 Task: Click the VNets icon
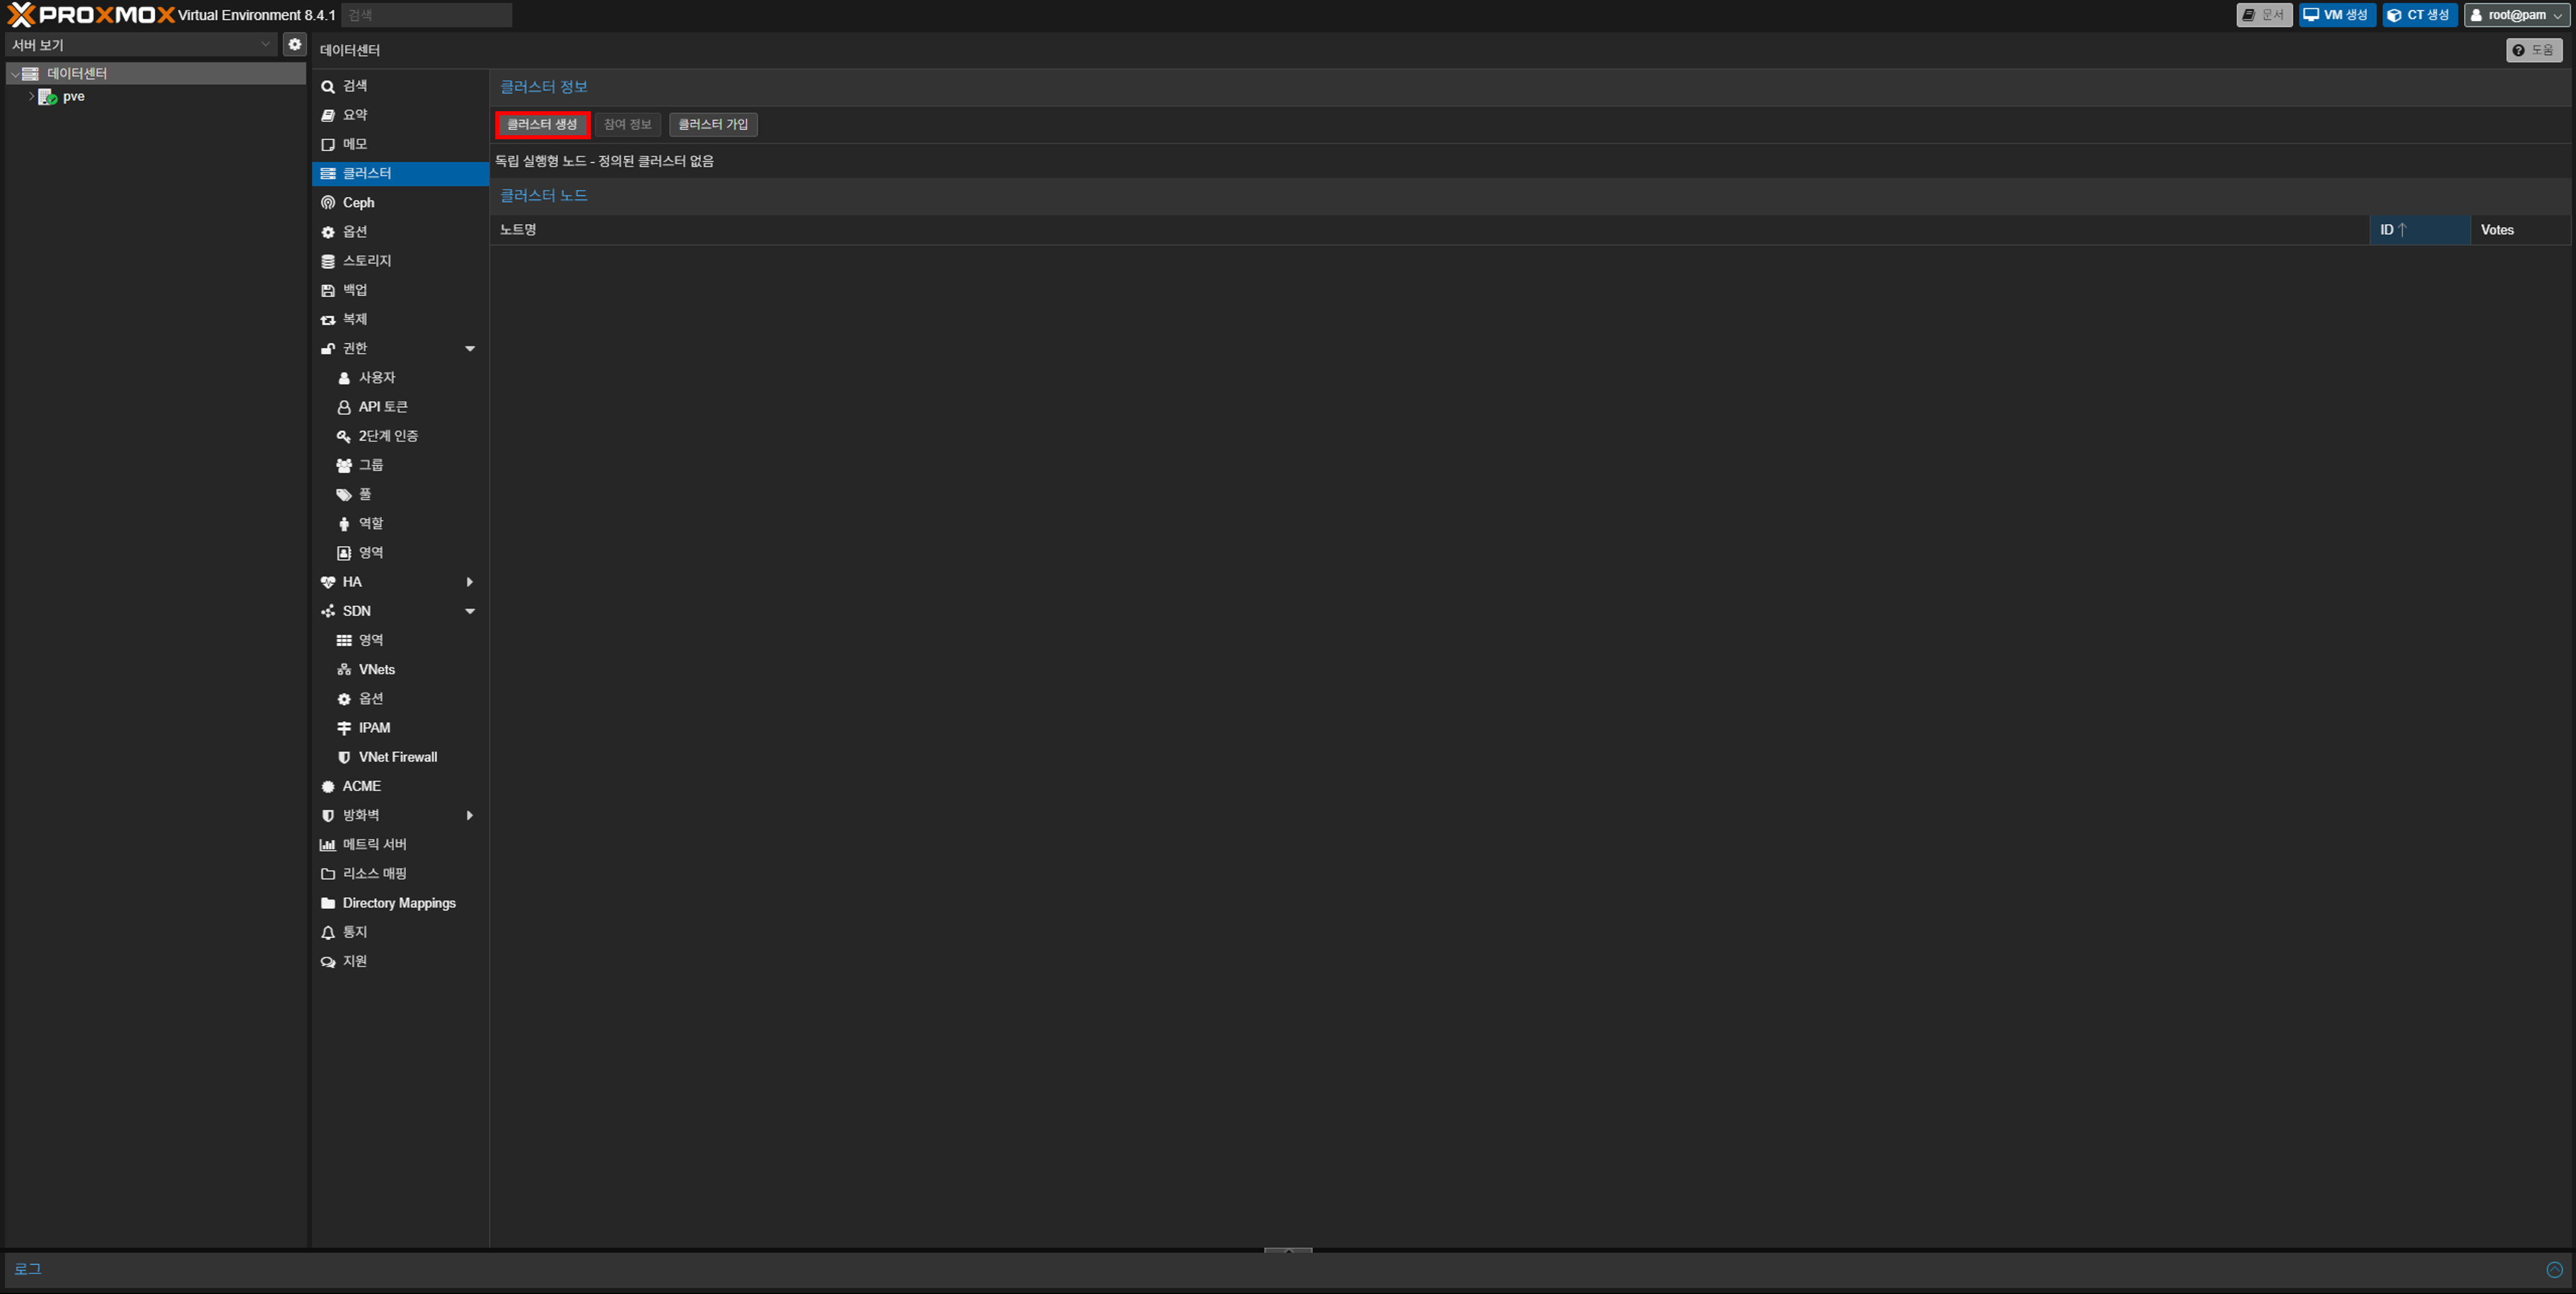pos(343,670)
